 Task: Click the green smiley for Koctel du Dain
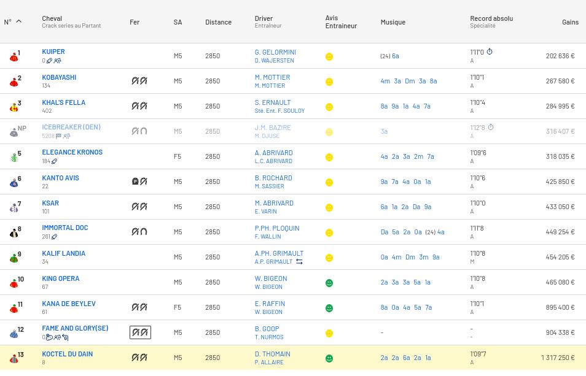click(329, 358)
